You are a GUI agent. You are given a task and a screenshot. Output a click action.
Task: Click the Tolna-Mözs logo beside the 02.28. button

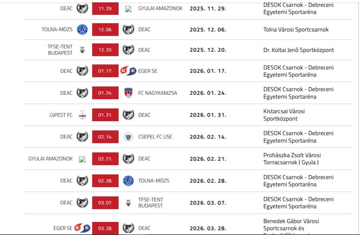(128, 181)
